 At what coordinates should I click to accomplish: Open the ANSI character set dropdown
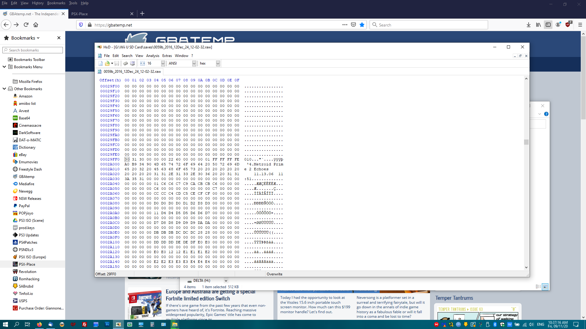click(x=194, y=63)
